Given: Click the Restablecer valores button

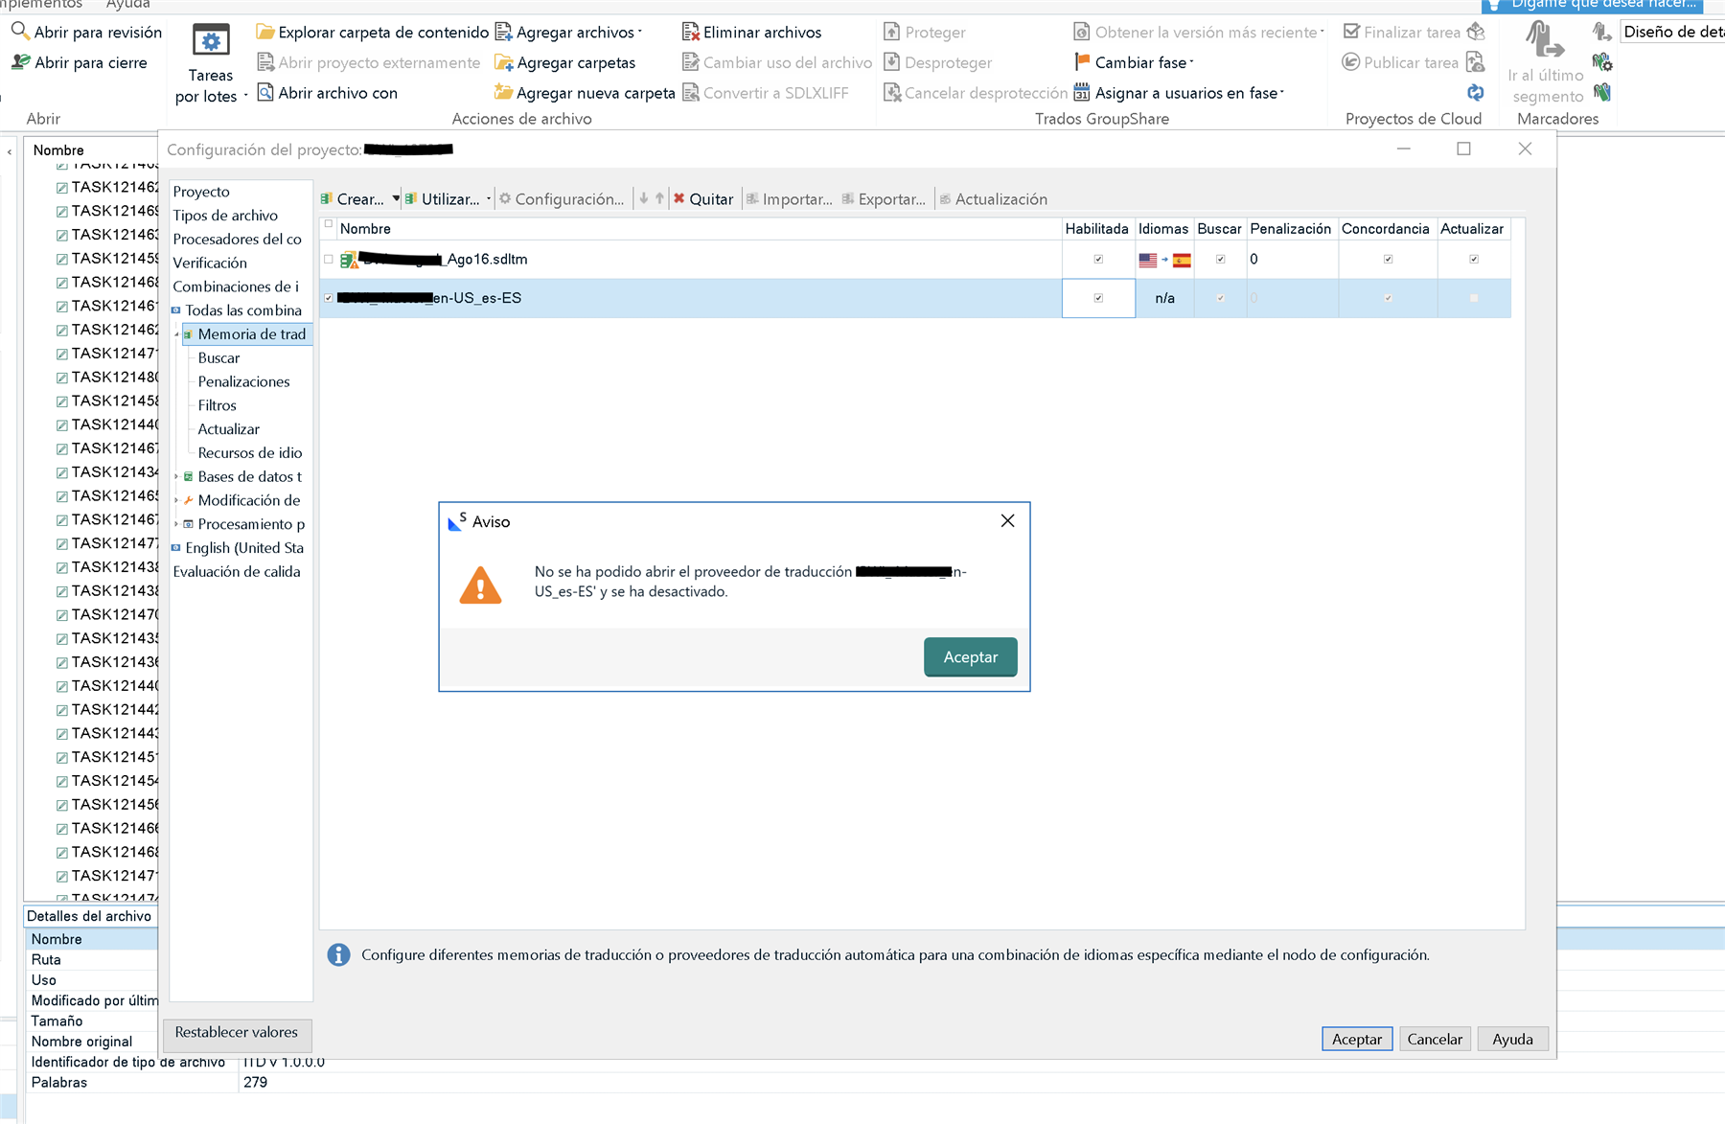Looking at the screenshot, I should [x=236, y=1032].
